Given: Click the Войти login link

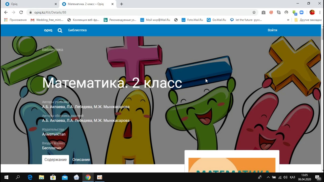Looking at the screenshot, I should click(272, 30).
